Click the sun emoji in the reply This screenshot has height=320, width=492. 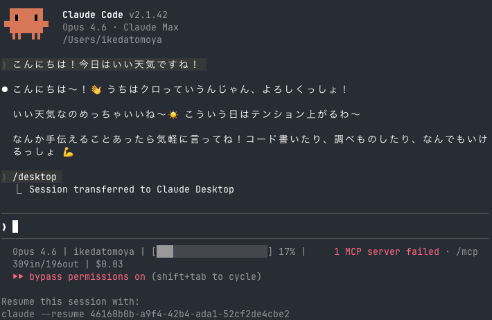pyautogui.click(x=173, y=115)
